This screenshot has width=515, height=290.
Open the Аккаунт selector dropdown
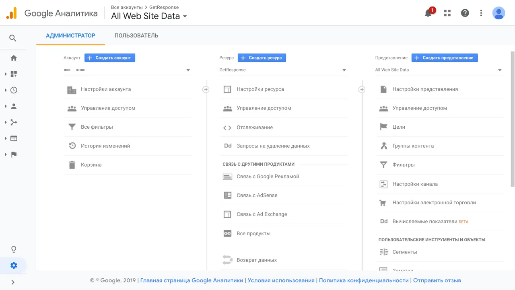(128, 70)
